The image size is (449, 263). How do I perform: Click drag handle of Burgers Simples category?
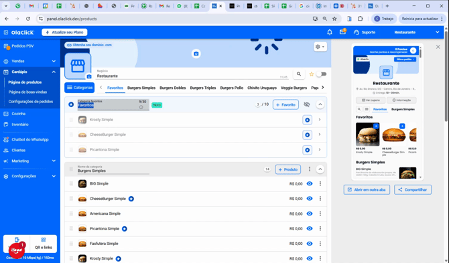pyautogui.click(x=71, y=169)
